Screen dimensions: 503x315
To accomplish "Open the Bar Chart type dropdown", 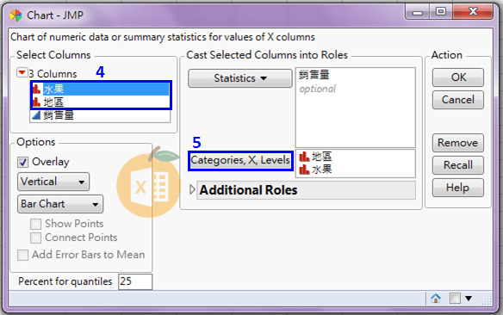I will click(60, 204).
